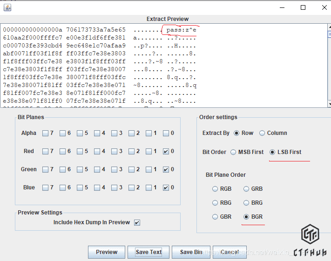This screenshot has height=261, width=331.
Task: Select RBG bit plane order
Action: coord(215,203)
